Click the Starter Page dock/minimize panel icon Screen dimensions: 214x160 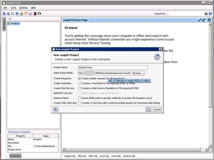(x=200, y=20)
